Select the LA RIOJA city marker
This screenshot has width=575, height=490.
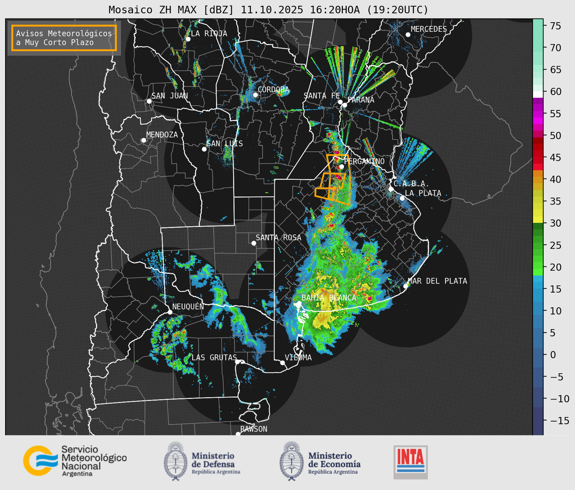(x=188, y=39)
